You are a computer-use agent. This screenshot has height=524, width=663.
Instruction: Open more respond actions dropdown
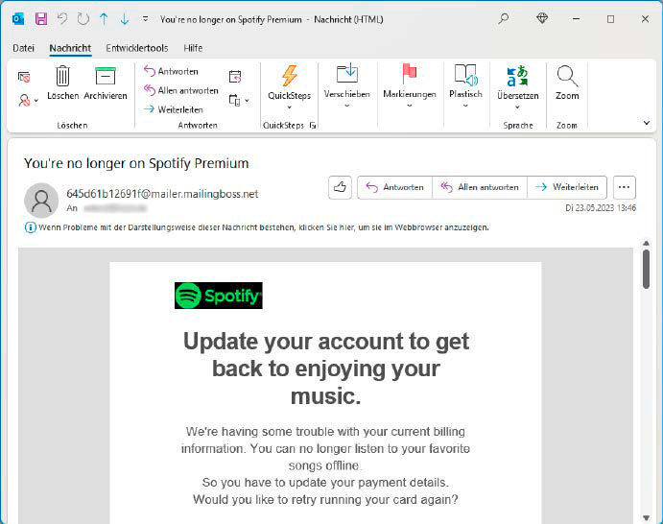point(239,101)
